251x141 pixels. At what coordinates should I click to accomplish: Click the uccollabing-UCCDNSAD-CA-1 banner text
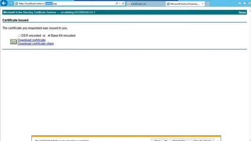(x=78, y=12)
